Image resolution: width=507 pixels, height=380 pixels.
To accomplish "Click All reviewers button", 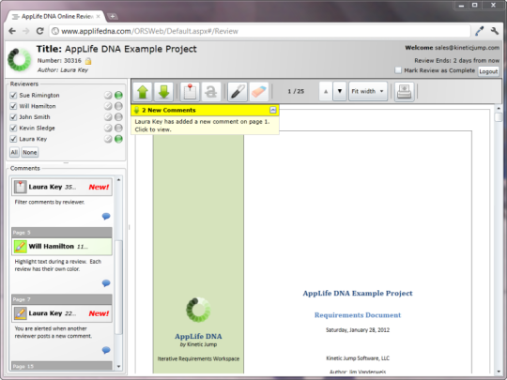I will (14, 152).
